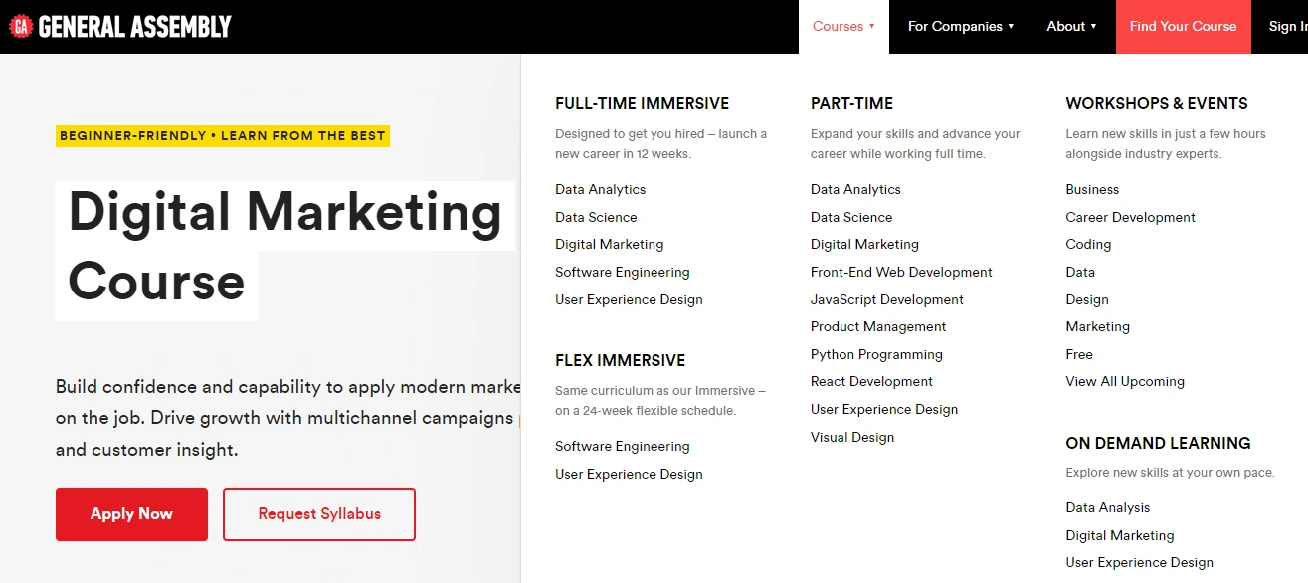Choose Software Engineering under Flex Immersive
Viewport: 1308px width, 583px height.
click(x=623, y=446)
